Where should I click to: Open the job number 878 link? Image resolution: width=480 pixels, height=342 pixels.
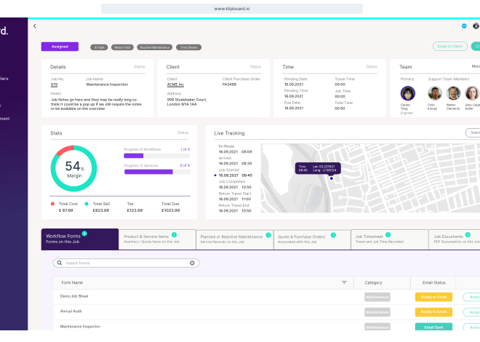click(x=55, y=84)
